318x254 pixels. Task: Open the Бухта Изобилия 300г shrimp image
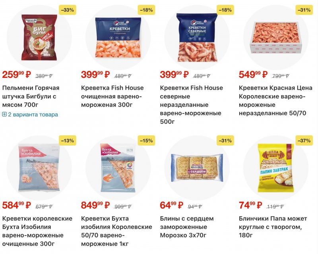pyautogui.click(x=39, y=167)
